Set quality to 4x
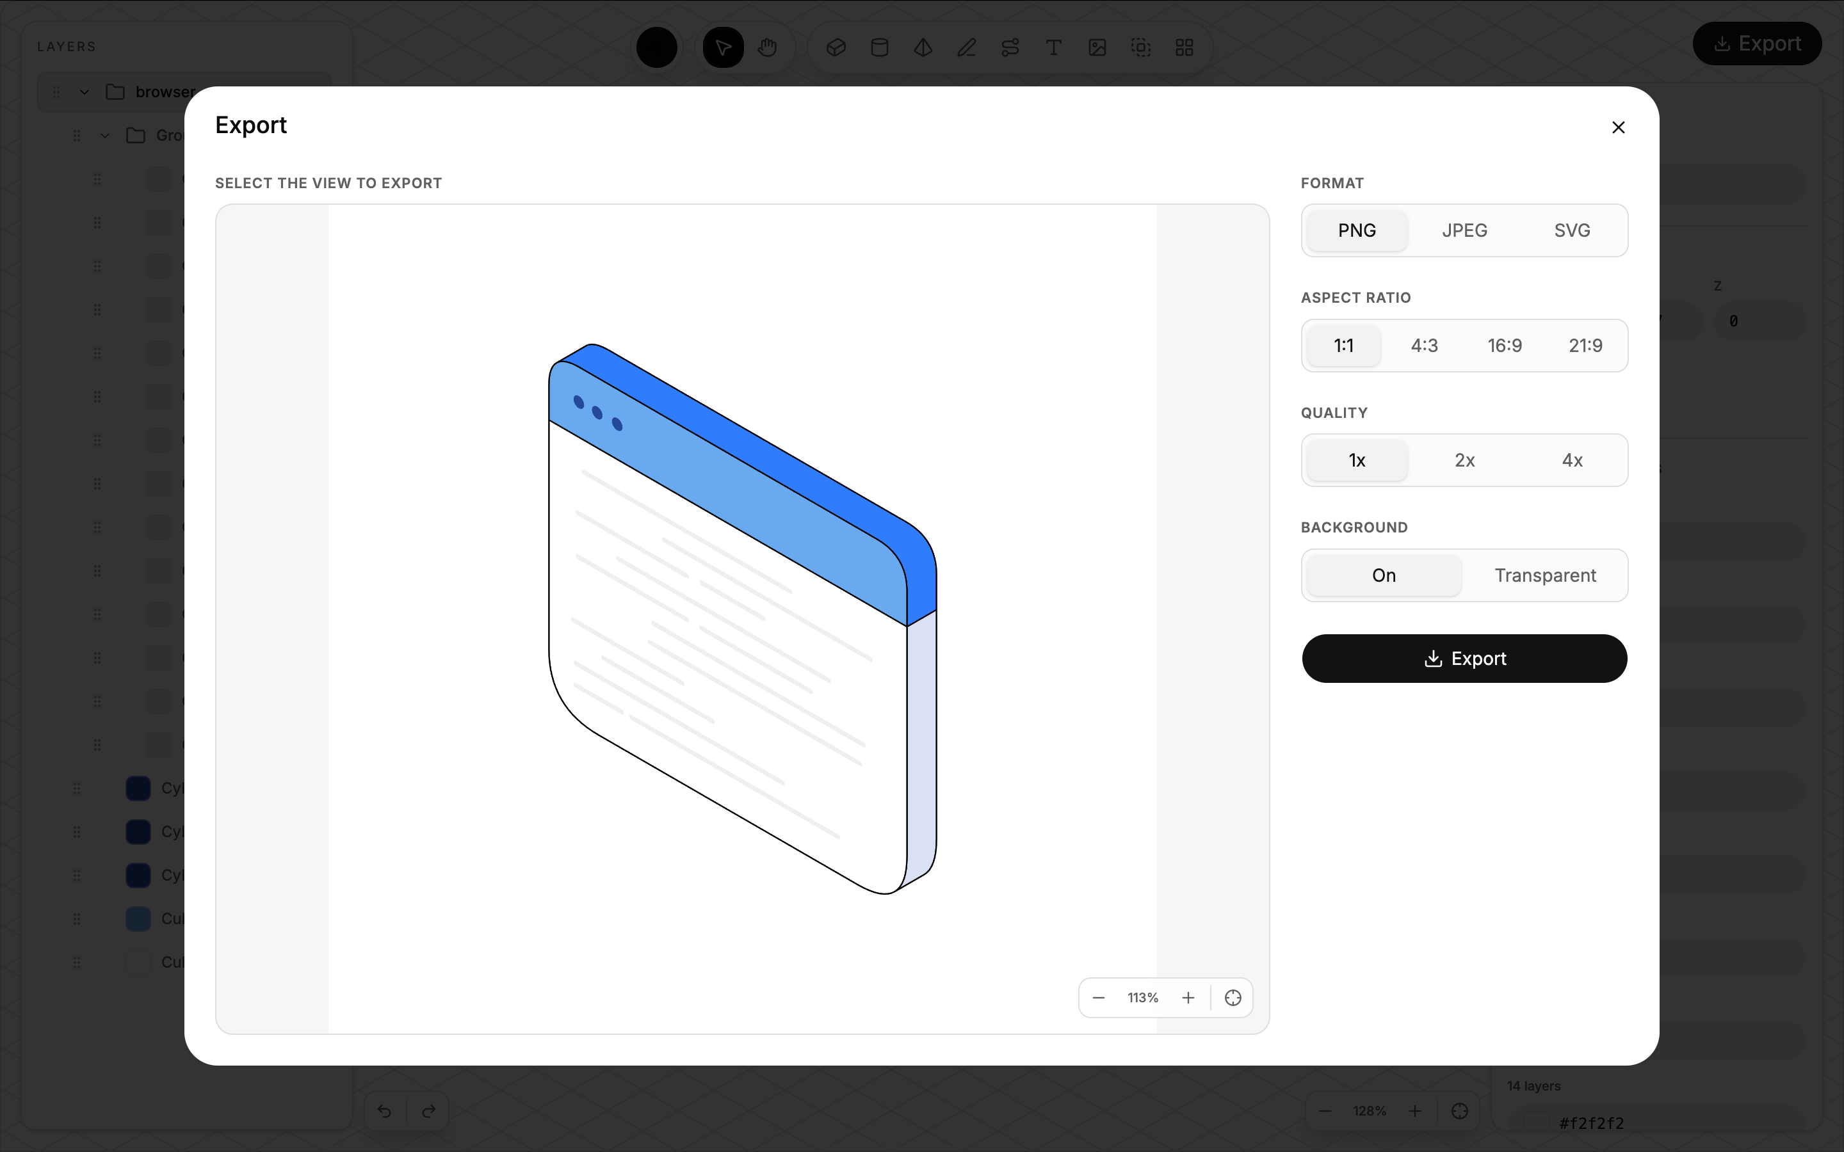 pyautogui.click(x=1572, y=460)
